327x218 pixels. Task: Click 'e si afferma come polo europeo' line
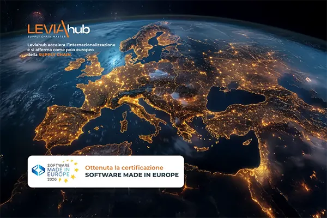coord(60,50)
